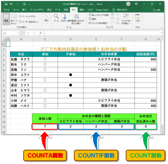This screenshot has height=164, width=168.
Task: Select the 支払済み人数 cell showing 4
Action: [146, 126]
